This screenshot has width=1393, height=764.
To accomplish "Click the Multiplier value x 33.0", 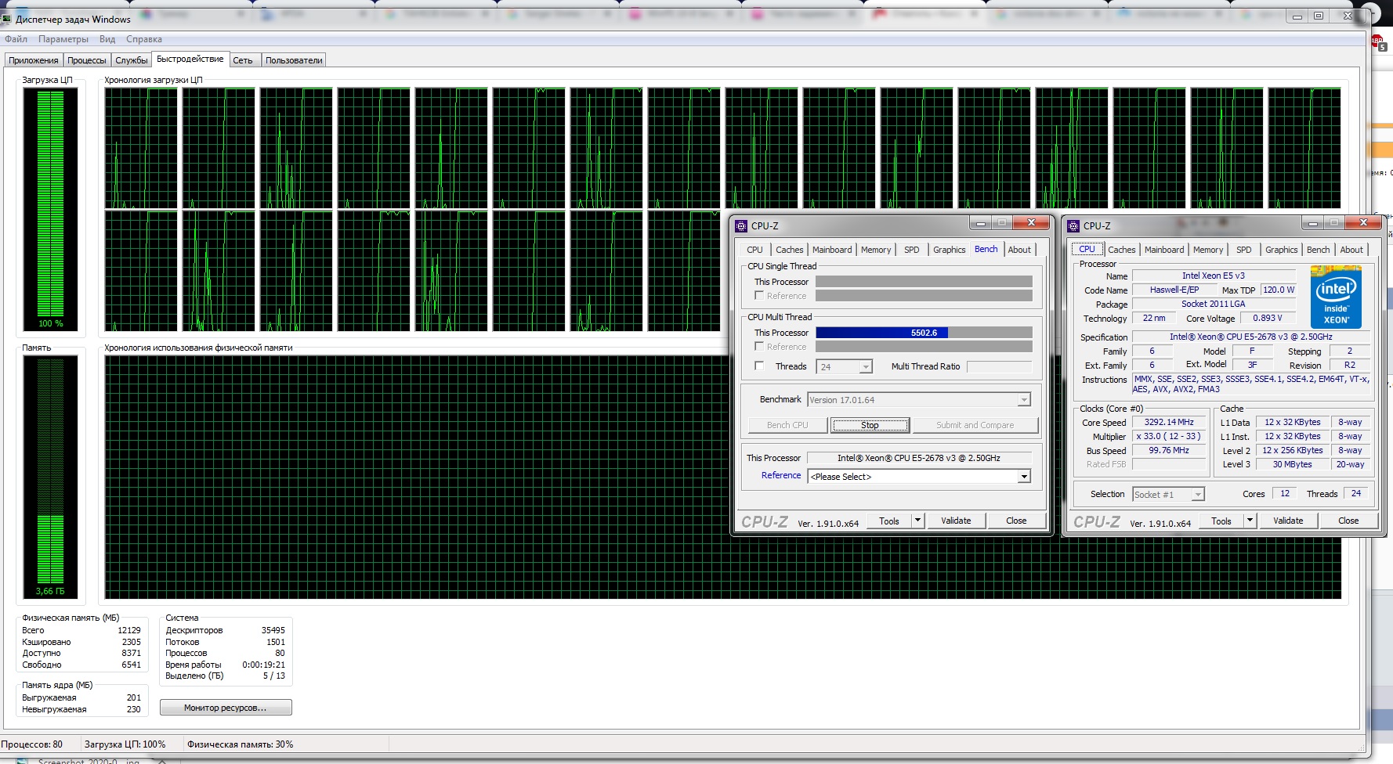I will [1169, 436].
